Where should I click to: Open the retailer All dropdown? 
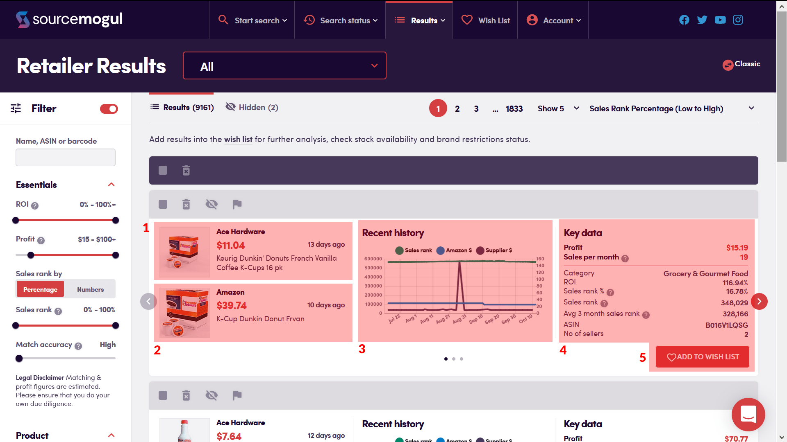(x=284, y=65)
